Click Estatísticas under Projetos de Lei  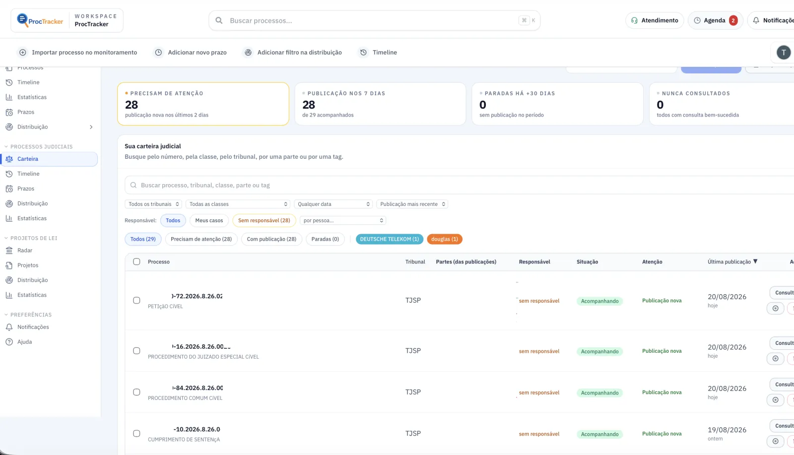[x=32, y=295]
